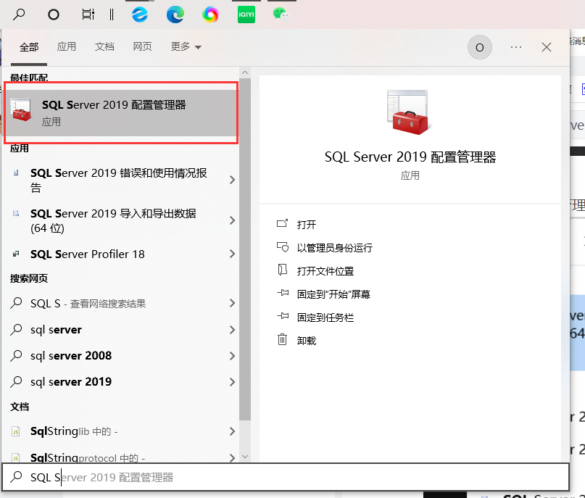Open WeChat from taskbar

(x=281, y=14)
